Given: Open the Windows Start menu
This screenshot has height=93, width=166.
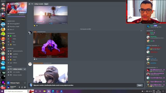Looking at the screenshot, I should click(2, 91).
